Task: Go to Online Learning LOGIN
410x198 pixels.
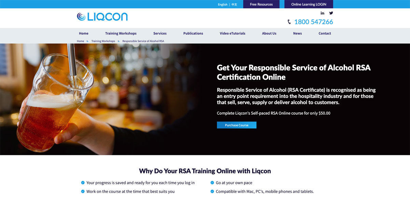Action: (309, 4)
